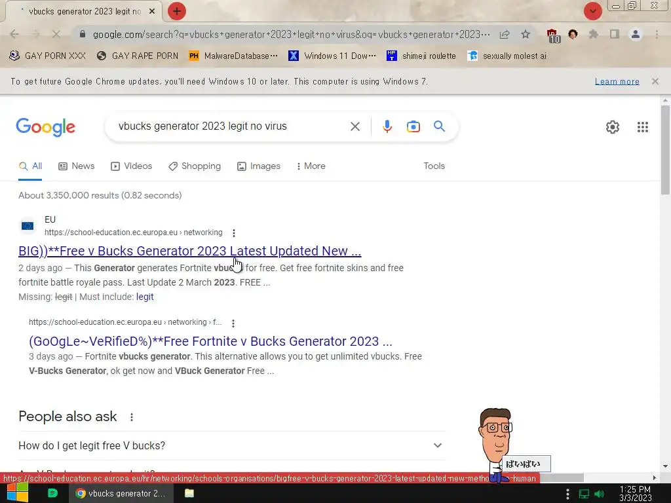
Task: Click inside the Google search box
Action: point(231,126)
